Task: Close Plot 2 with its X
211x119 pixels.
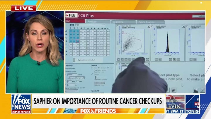Action: point(183,26)
